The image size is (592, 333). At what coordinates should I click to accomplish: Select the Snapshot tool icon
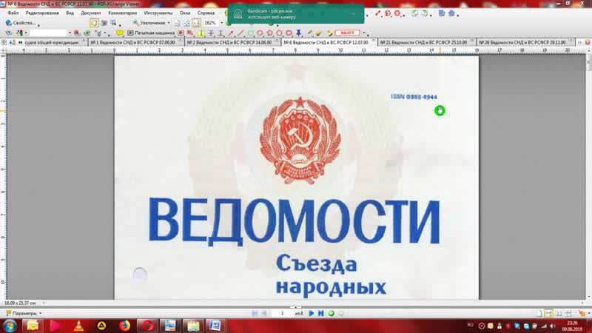104,23
